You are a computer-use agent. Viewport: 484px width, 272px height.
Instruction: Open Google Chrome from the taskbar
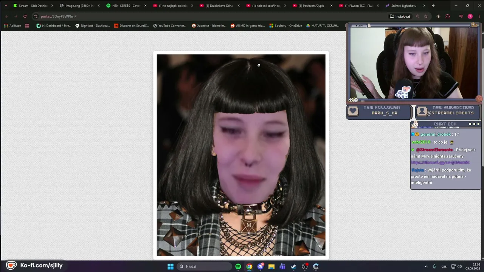pyautogui.click(x=249, y=266)
